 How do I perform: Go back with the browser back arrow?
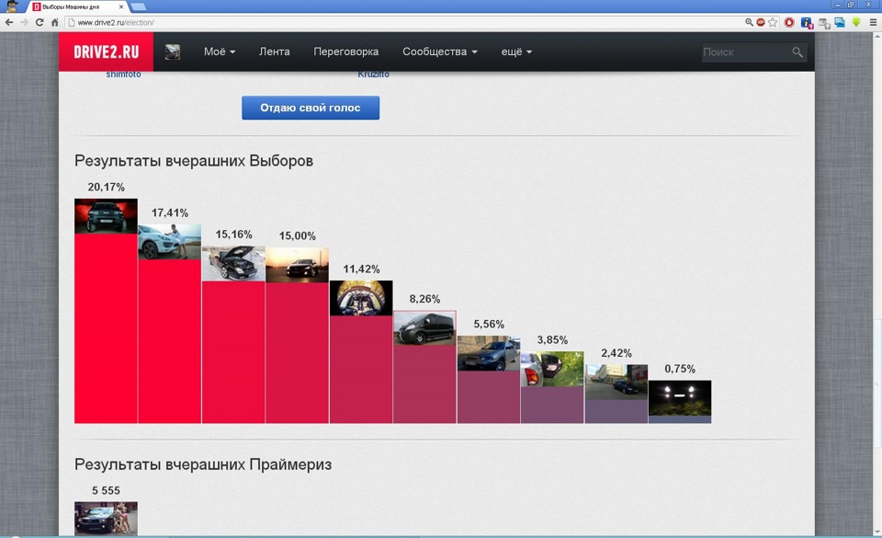(x=9, y=22)
